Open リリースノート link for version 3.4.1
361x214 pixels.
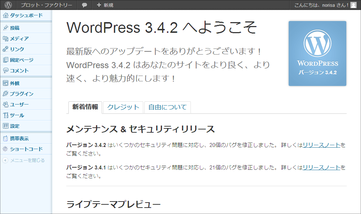pos(321,167)
